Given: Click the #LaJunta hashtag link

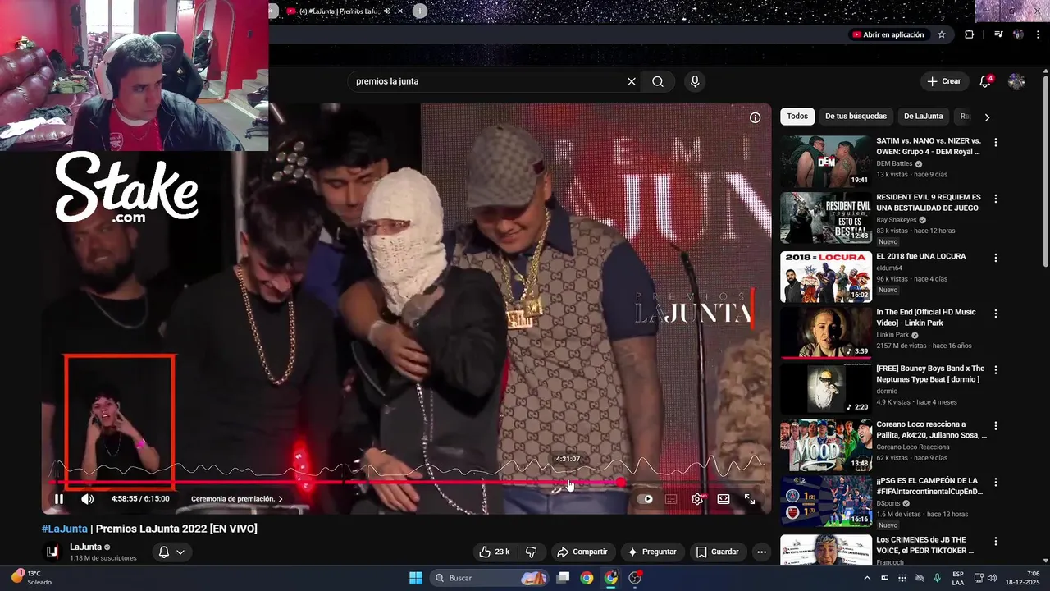Looking at the screenshot, I should tap(65, 529).
